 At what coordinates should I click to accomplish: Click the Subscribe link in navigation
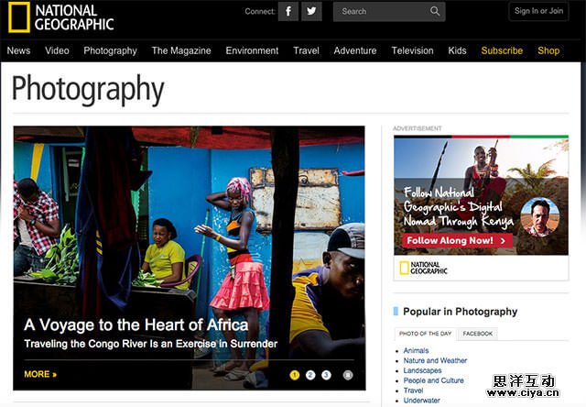tap(502, 50)
